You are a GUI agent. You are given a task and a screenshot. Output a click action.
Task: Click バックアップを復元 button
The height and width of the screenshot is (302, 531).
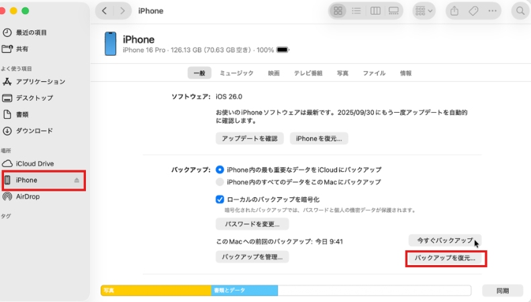point(445,258)
